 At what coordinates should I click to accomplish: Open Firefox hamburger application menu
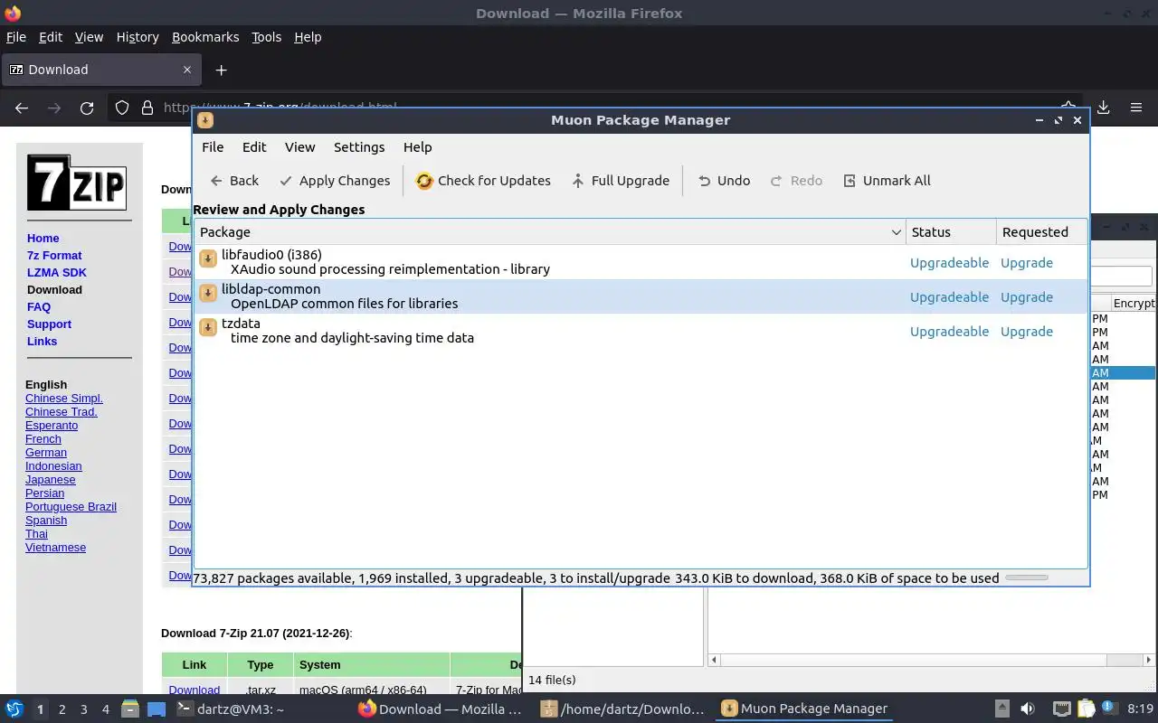coord(1136,108)
